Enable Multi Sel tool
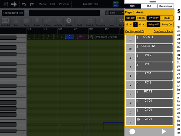 [x=5, y=22]
